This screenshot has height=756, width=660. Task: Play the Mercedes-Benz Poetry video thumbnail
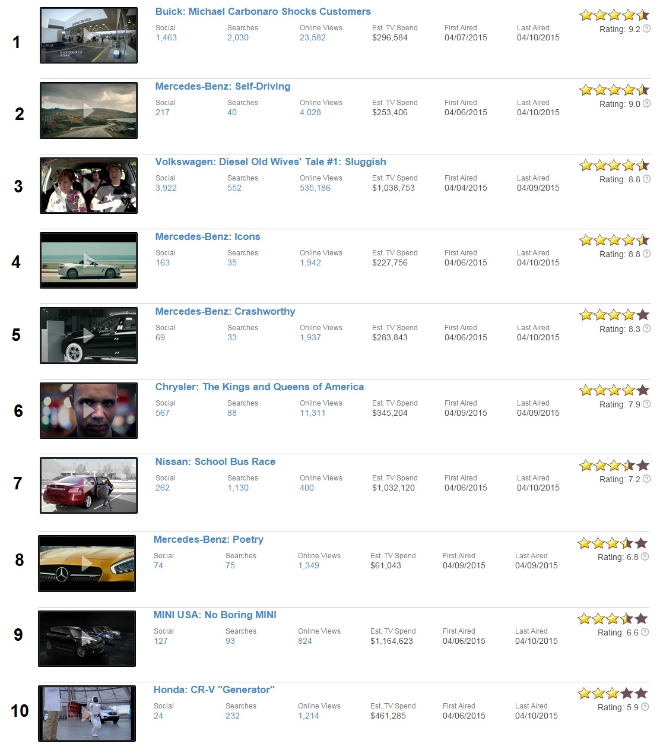pyautogui.click(x=87, y=564)
